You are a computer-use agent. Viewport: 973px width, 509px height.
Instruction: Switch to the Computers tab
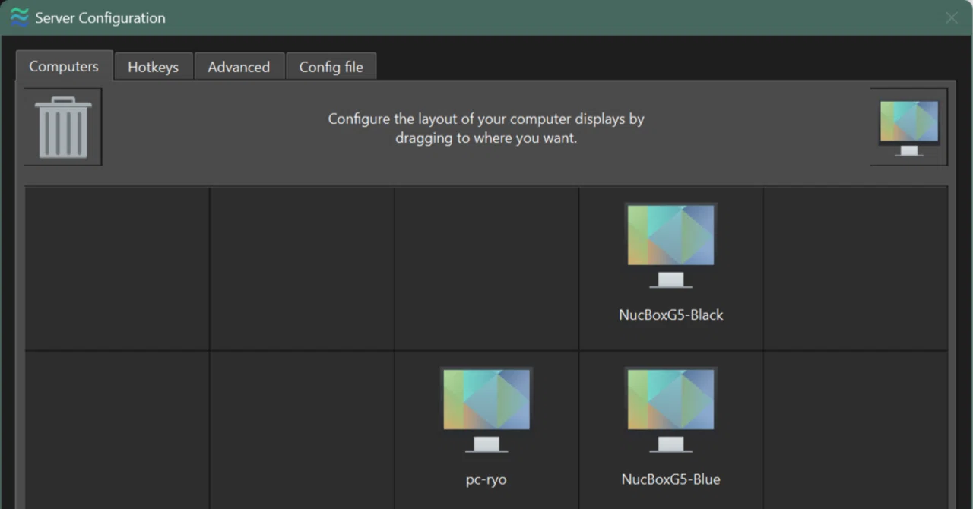point(64,66)
